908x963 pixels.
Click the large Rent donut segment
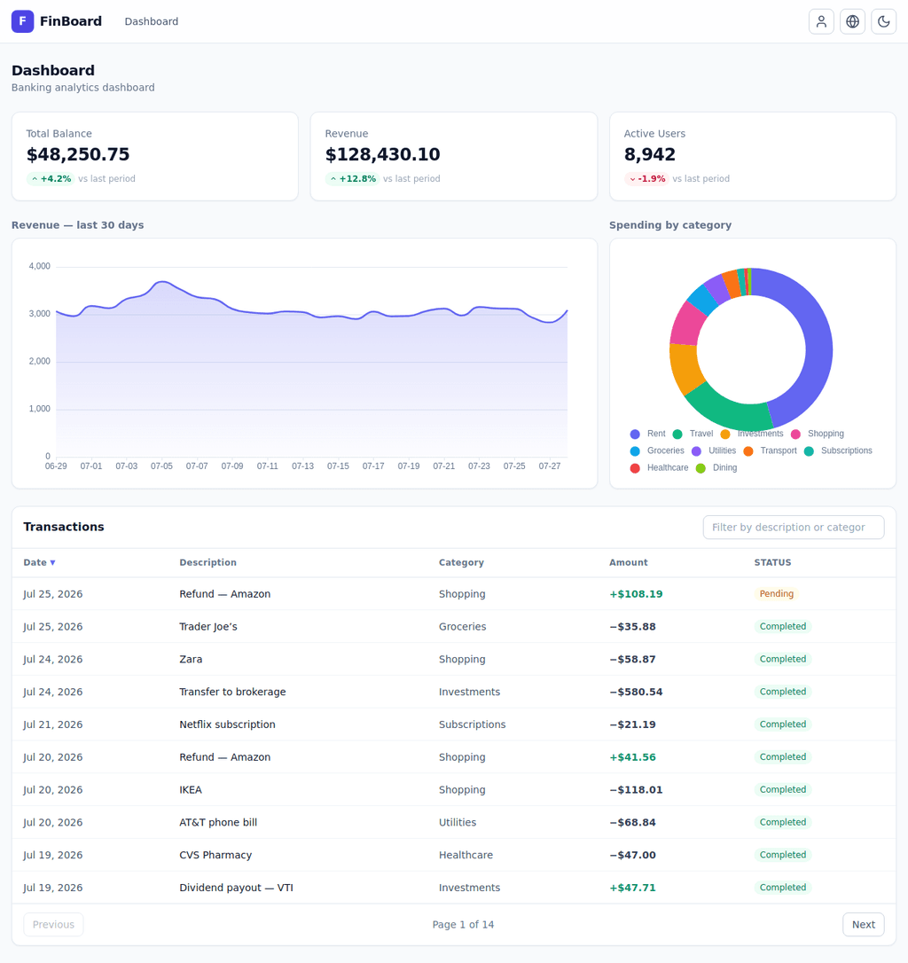click(818, 350)
